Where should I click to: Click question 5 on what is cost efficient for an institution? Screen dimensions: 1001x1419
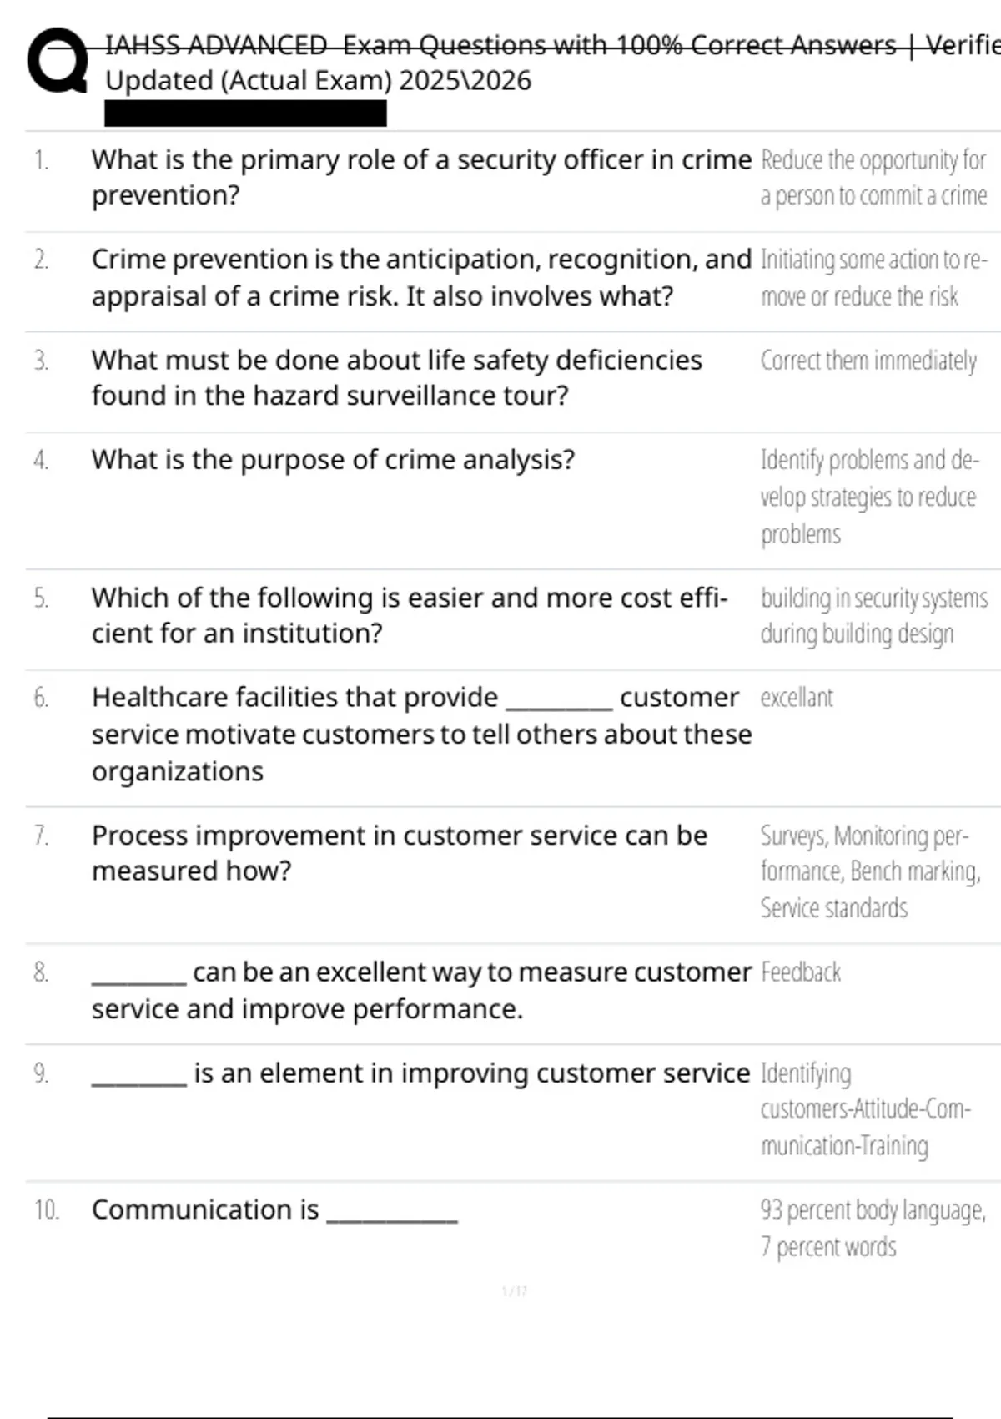click(x=410, y=615)
